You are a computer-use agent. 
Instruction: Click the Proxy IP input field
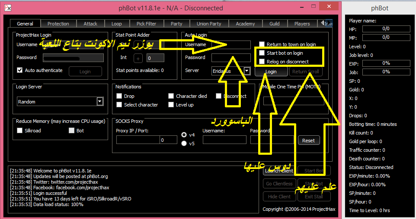click(x=138, y=140)
